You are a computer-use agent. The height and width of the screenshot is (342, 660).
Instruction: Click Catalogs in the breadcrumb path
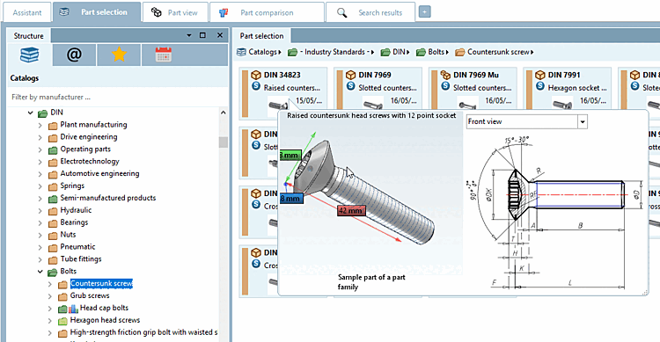click(x=262, y=52)
